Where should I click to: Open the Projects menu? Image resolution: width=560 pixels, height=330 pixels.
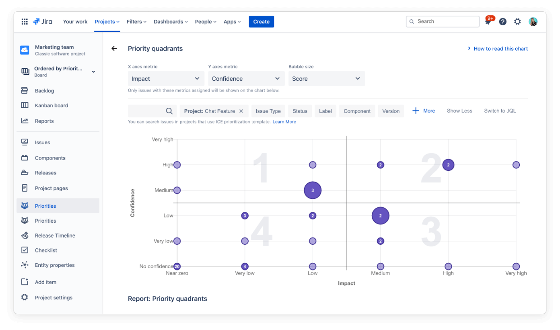pos(107,22)
